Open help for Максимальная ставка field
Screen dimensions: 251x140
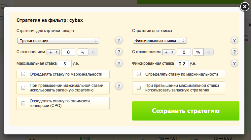[119, 63]
